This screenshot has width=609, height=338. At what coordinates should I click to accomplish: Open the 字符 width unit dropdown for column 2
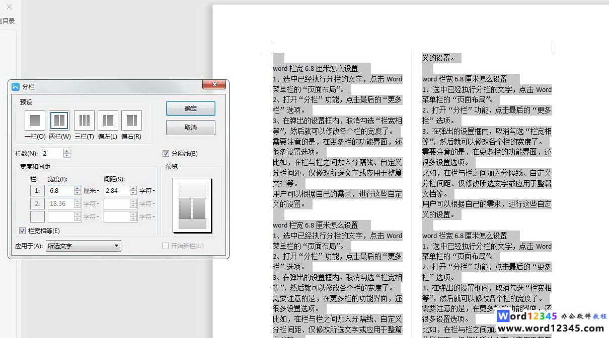[91, 204]
